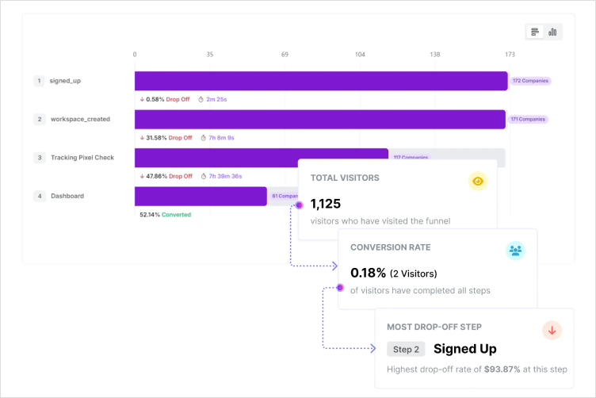596x398 pixels.
Task: Select the Dashboard funnel step
Action: [67, 196]
